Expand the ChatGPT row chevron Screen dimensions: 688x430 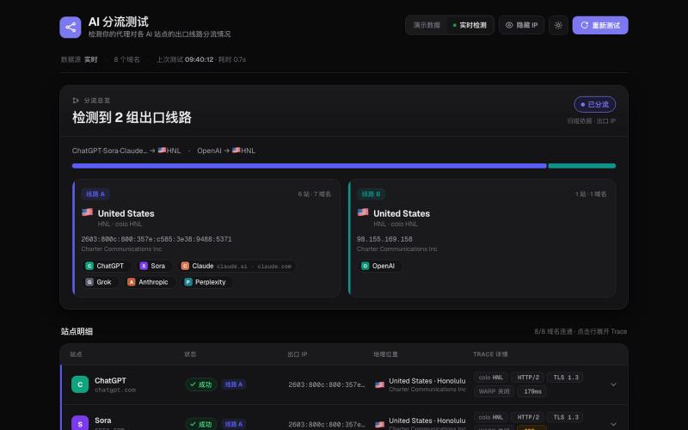click(x=613, y=384)
